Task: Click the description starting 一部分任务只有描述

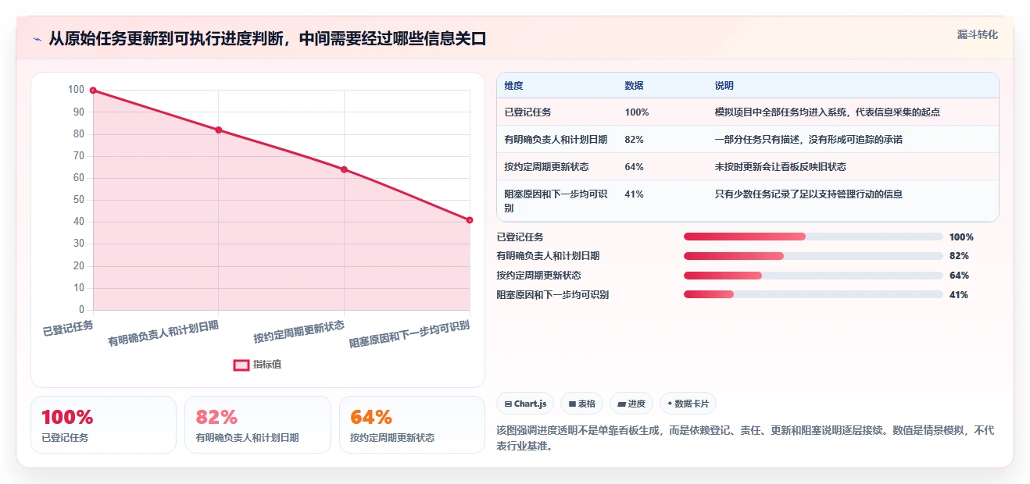Action: click(808, 140)
